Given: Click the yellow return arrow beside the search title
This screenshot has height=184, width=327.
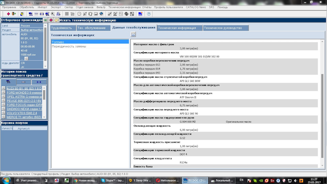Looking at the screenshot, I should pos(56,20).
